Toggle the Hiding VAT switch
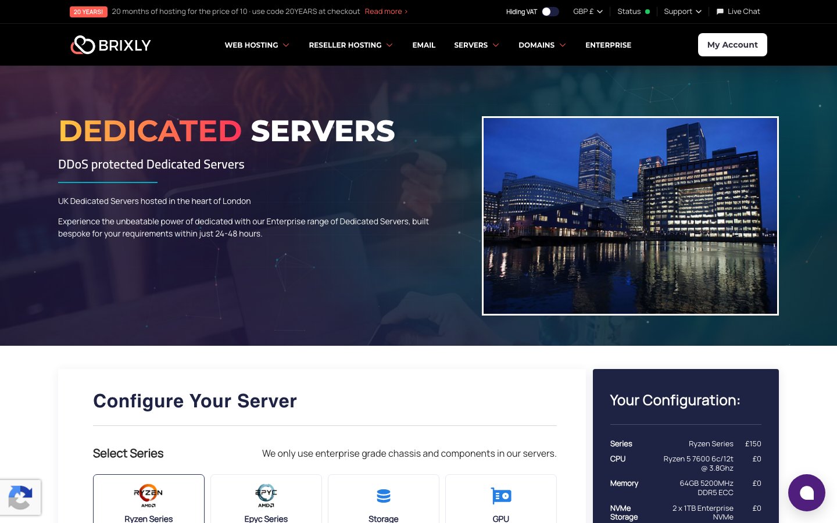This screenshot has width=837, height=523. coord(550,12)
